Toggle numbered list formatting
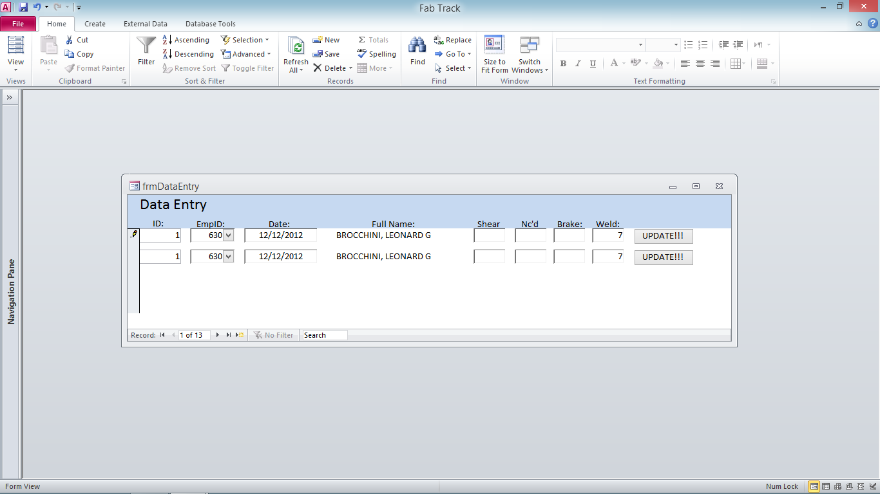The width and height of the screenshot is (880, 494). click(x=703, y=44)
